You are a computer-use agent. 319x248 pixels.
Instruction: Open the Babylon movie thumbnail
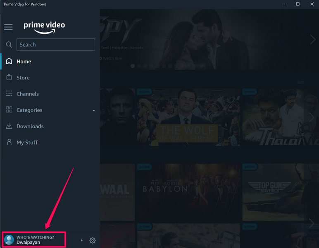coord(188,192)
